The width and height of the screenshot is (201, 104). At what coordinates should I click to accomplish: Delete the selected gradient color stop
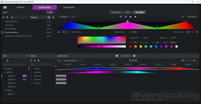126,17
